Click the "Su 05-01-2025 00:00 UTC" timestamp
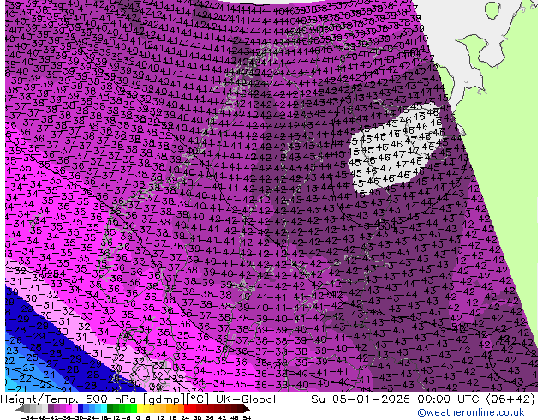This screenshot has height=420, width=543. click(x=396, y=399)
